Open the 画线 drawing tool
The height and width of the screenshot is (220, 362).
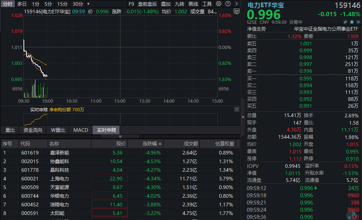(193, 4)
